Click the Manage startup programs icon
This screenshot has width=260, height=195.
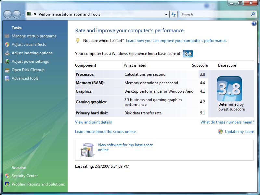pyautogui.click(x=7, y=36)
